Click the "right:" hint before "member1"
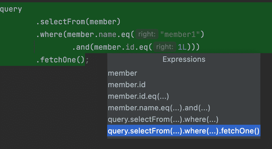Viewport: 272px width, 149px height. [147, 35]
